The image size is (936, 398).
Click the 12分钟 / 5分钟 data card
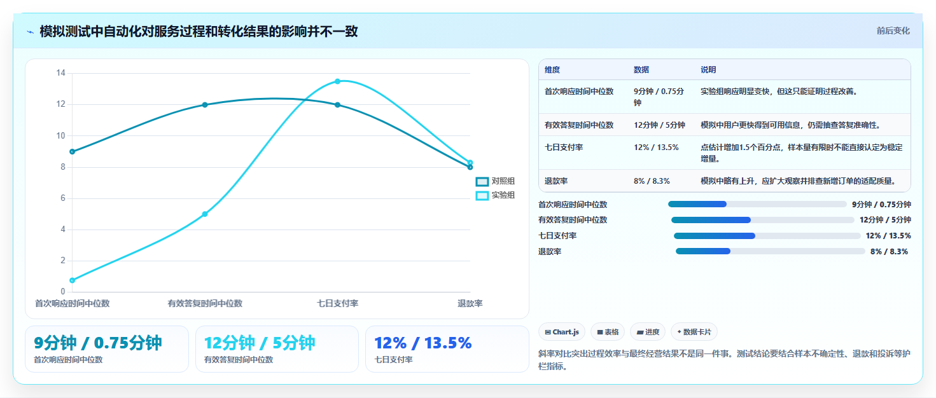[277, 349]
